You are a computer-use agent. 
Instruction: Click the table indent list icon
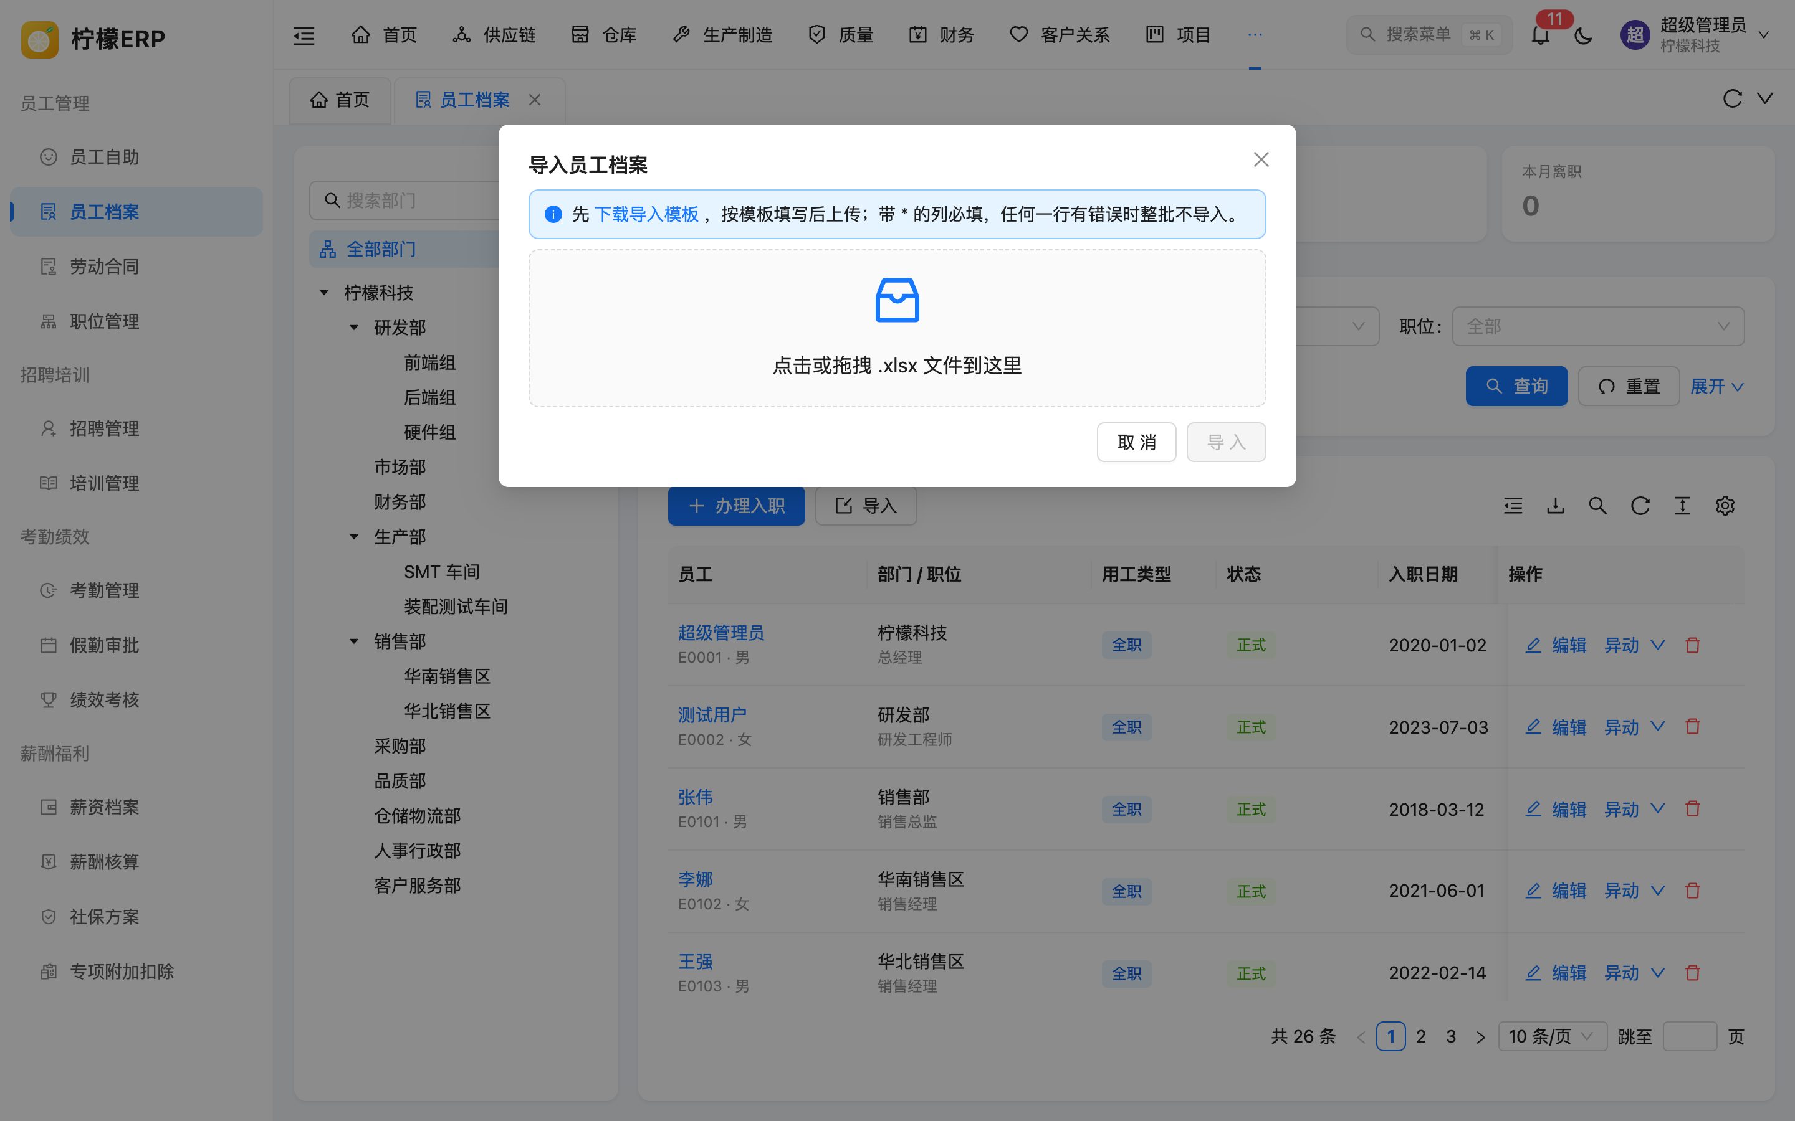pos(1513,506)
